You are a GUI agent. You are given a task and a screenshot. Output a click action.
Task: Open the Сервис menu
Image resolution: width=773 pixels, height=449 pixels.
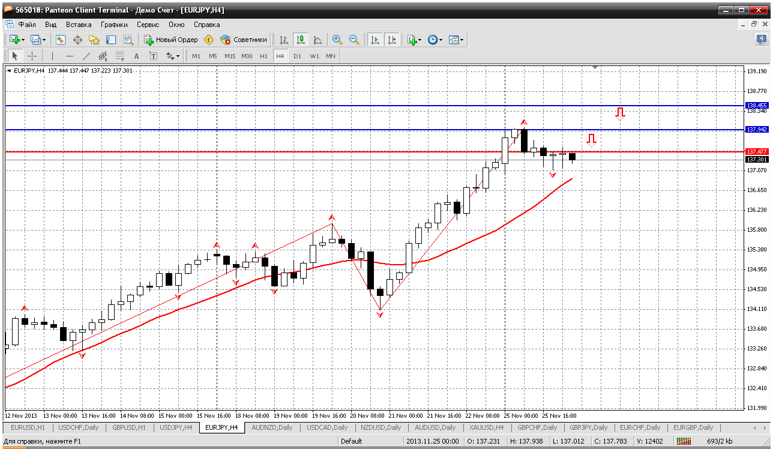coord(148,25)
